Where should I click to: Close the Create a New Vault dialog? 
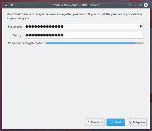pyautogui.click(x=146, y=5)
